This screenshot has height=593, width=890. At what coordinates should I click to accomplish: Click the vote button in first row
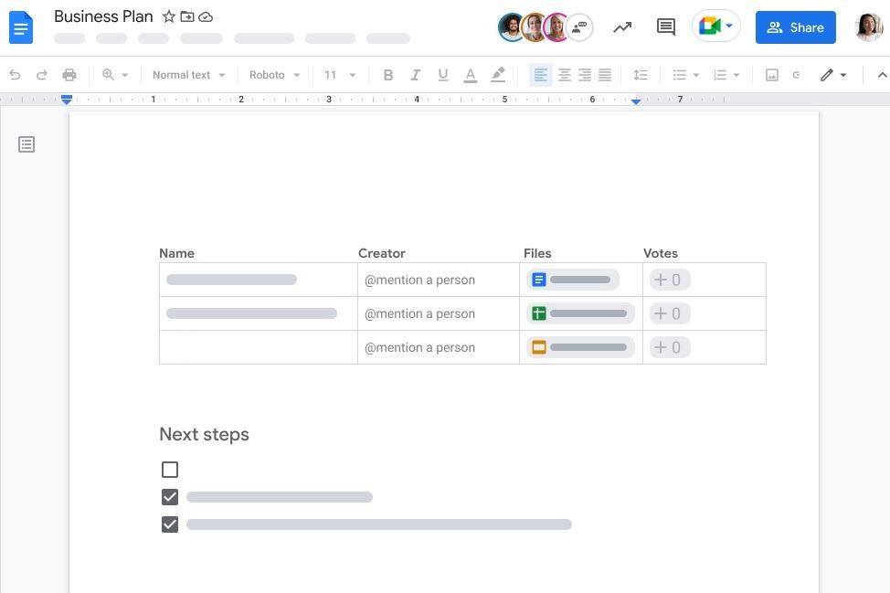pos(669,280)
